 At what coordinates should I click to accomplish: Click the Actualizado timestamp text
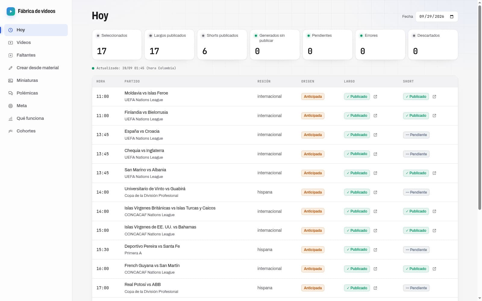pyautogui.click(x=136, y=68)
